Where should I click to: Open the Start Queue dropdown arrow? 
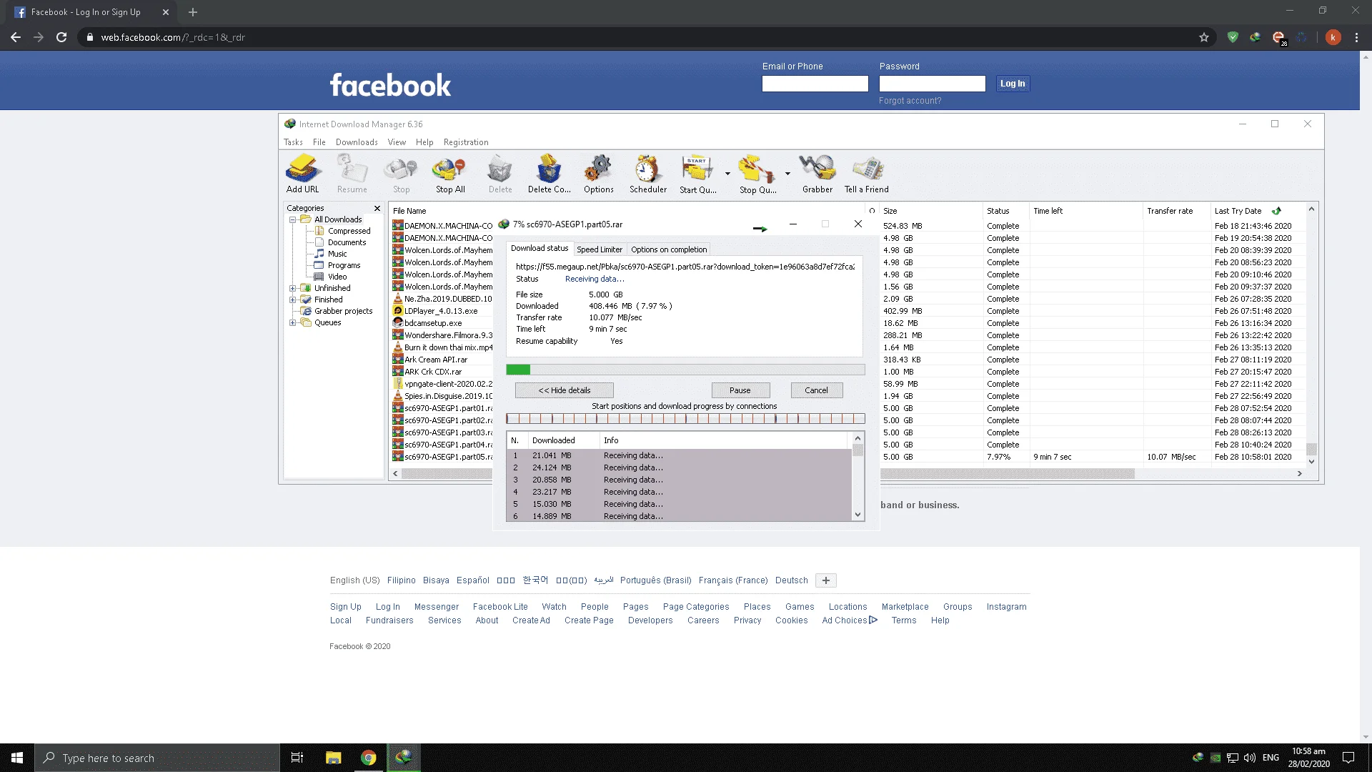click(x=727, y=174)
